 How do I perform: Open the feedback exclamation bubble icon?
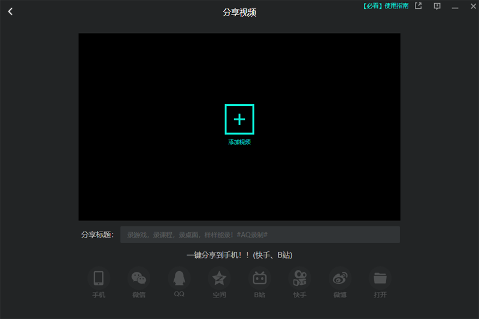click(437, 6)
